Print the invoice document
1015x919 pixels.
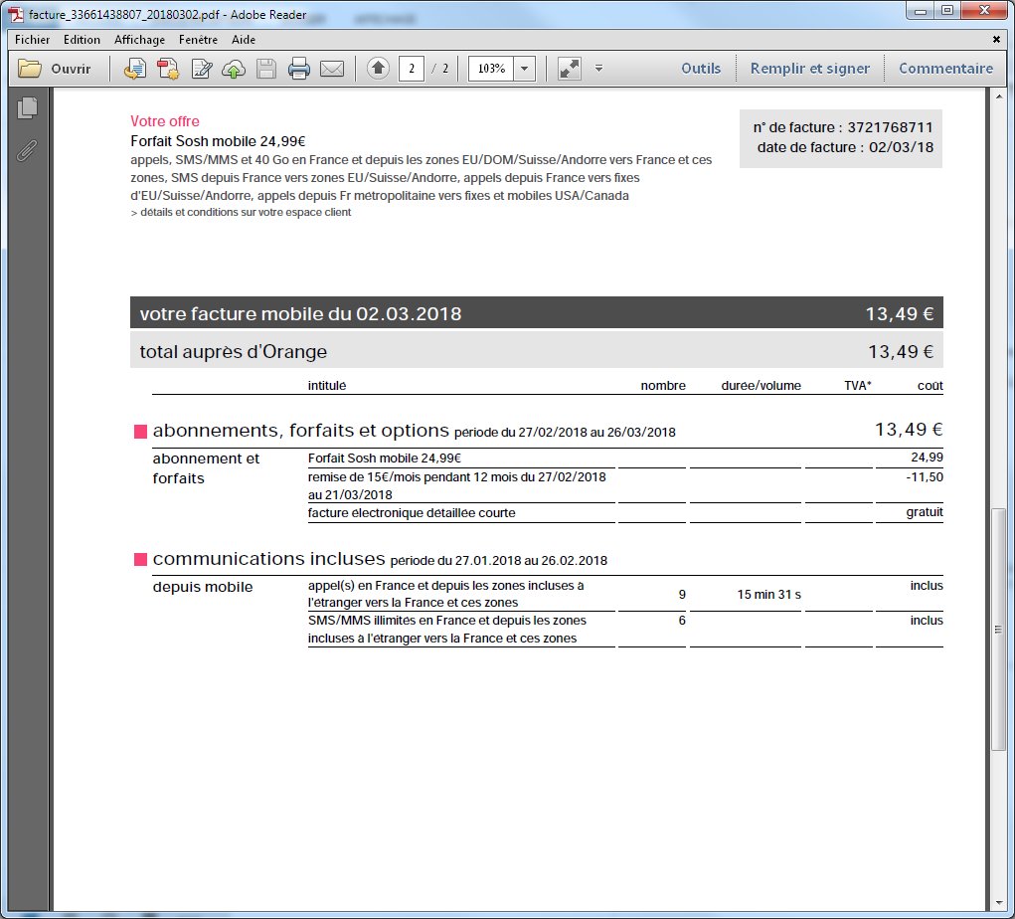[298, 69]
